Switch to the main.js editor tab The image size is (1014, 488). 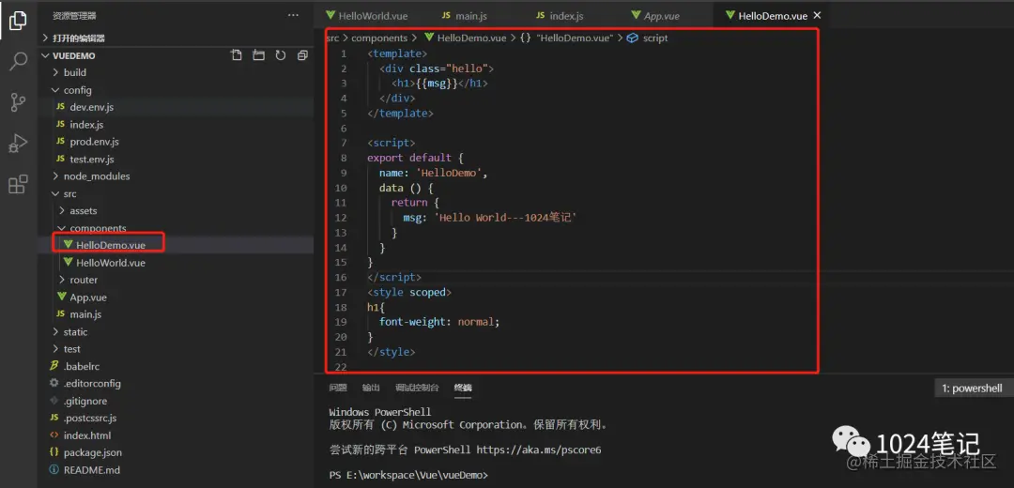coord(464,16)
